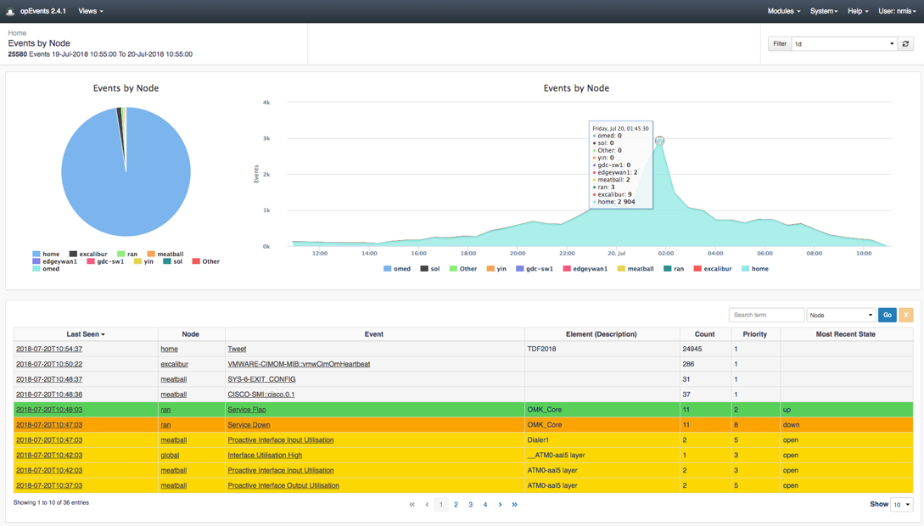Open the Node search field dropdown

pyautogui.click(x=840, y=315)
